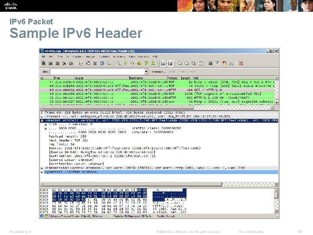Open the Telephony menu
This screenshot has height=235, width=313.
pyautogui.click(x=119, y=57)
